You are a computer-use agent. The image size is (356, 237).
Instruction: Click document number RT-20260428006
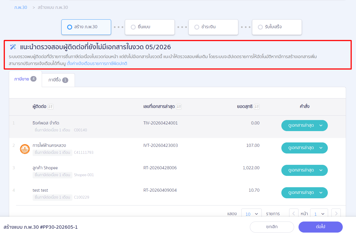(x=160, y=168)
